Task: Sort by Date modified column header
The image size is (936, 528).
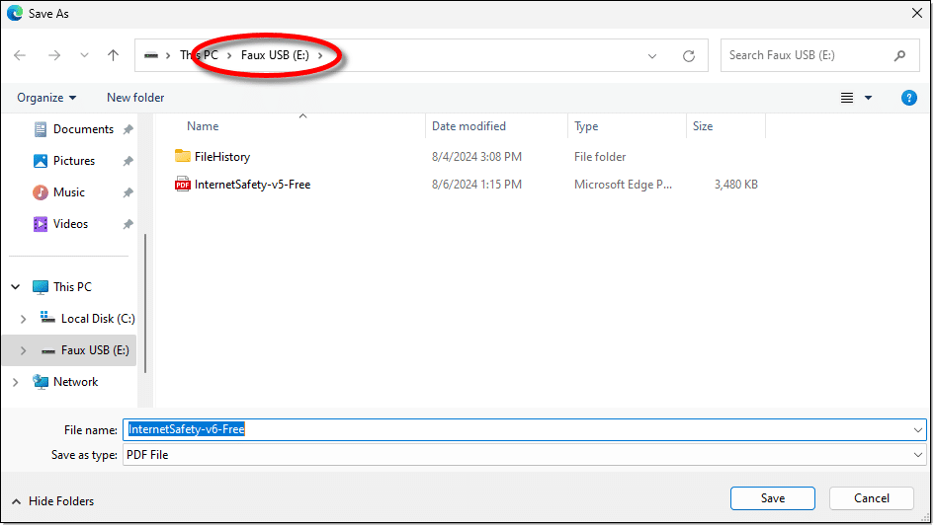Action: coord(468,126)
